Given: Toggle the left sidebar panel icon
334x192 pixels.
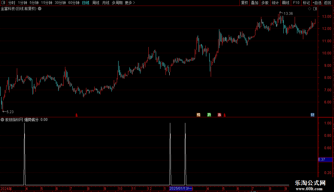Looking at the screenshot, I should pyautogui.click(x=3, y=3).
